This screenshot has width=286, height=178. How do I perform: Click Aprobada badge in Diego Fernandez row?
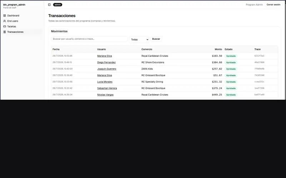click(x=231, y=63)
